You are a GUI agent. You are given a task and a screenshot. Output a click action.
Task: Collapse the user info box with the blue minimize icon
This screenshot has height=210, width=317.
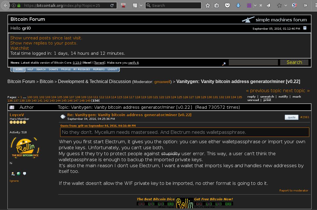(304, 28)
